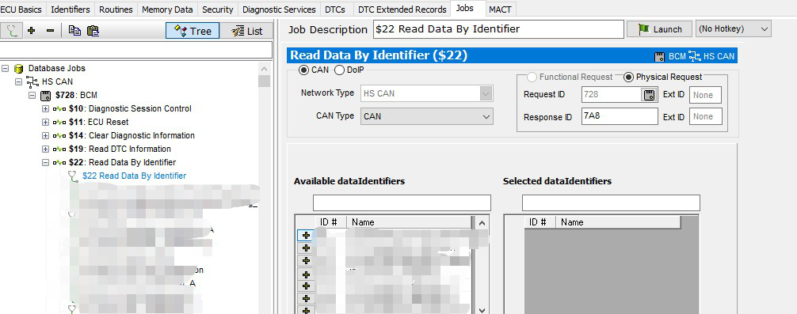Click service icon next to $14 Clear Diagnostic
This screenshot has width=797, height=314.
point(59,135)
